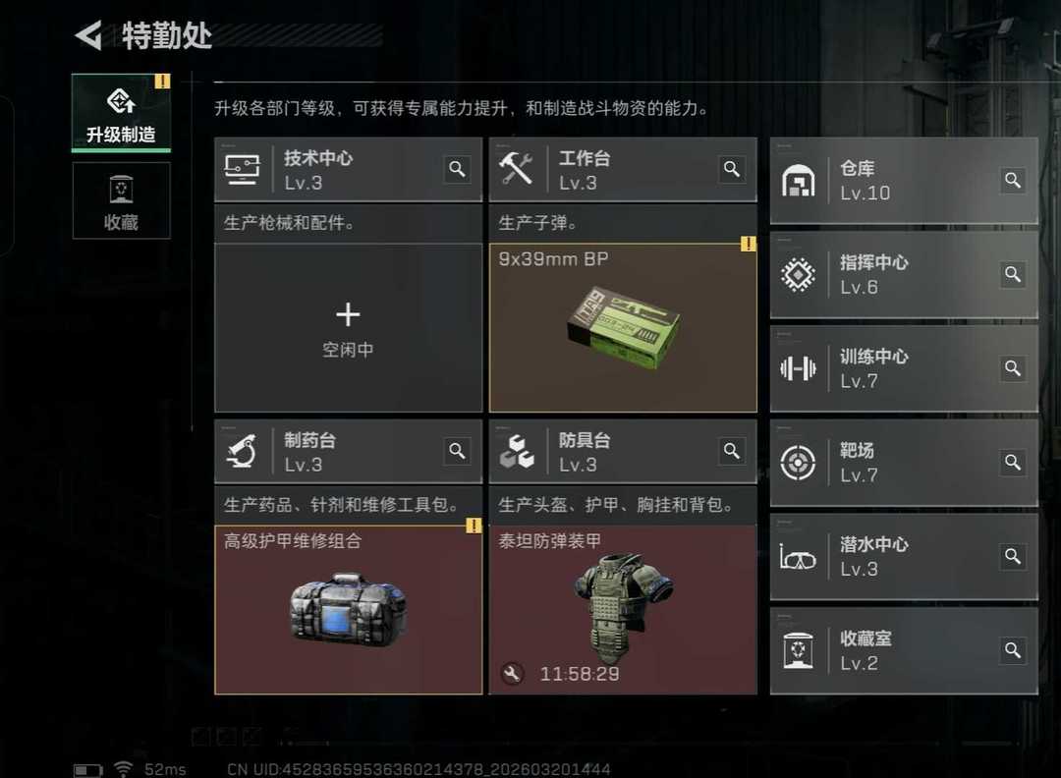Image resolution: width=1061 pixels, height=778 pixels.
Task: Inspect 工作台 with its magnifier icon
Action: [x=732, y=169]
